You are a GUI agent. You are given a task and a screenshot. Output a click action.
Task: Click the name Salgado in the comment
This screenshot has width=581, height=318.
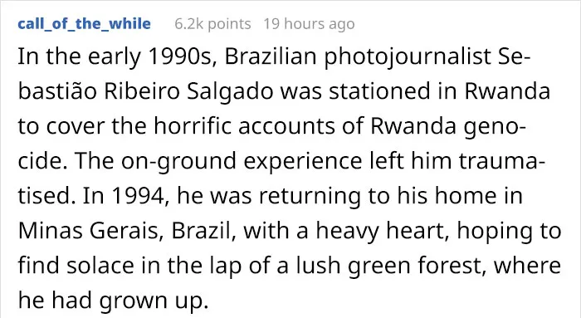230,91
